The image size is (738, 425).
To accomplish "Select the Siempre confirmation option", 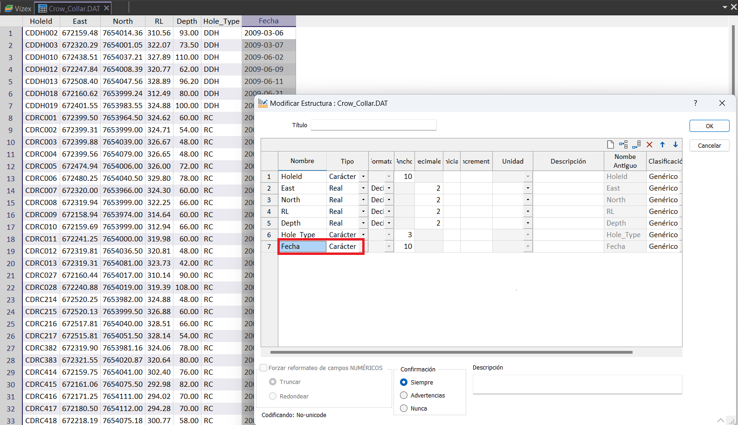I will click(x=404, y=382).
